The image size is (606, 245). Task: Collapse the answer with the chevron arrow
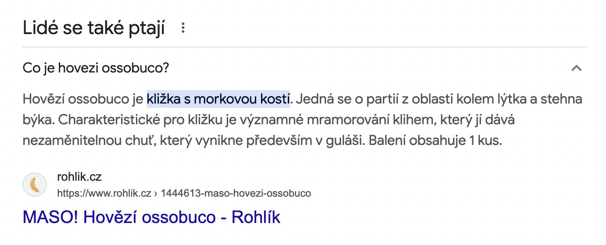coord(576,68)
